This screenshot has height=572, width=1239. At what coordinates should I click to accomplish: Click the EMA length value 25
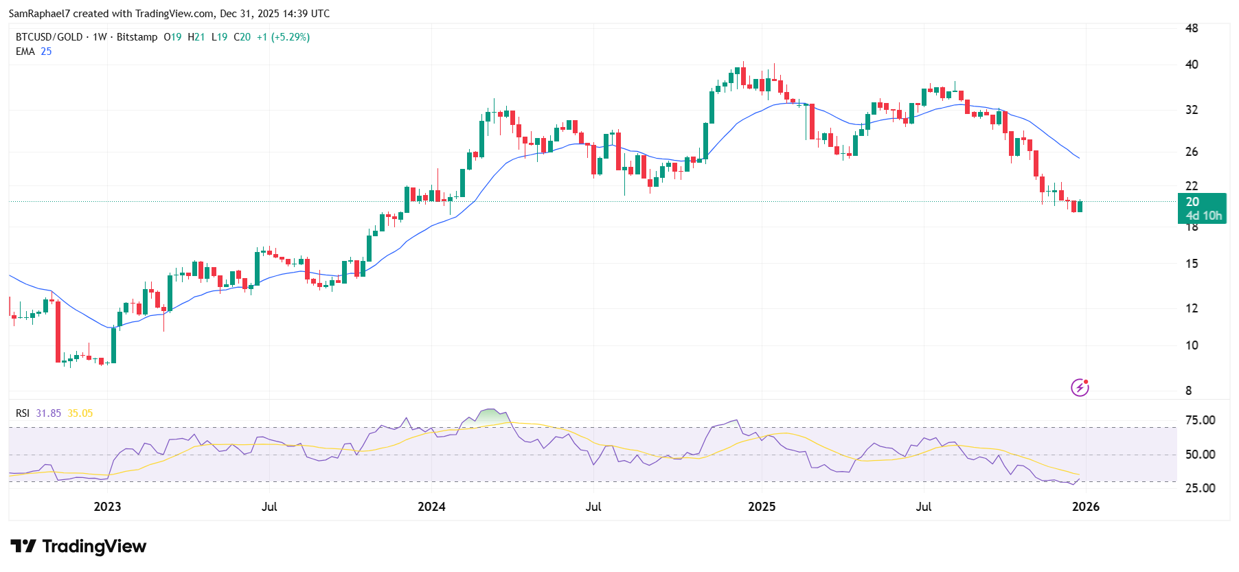coord(46,52)
